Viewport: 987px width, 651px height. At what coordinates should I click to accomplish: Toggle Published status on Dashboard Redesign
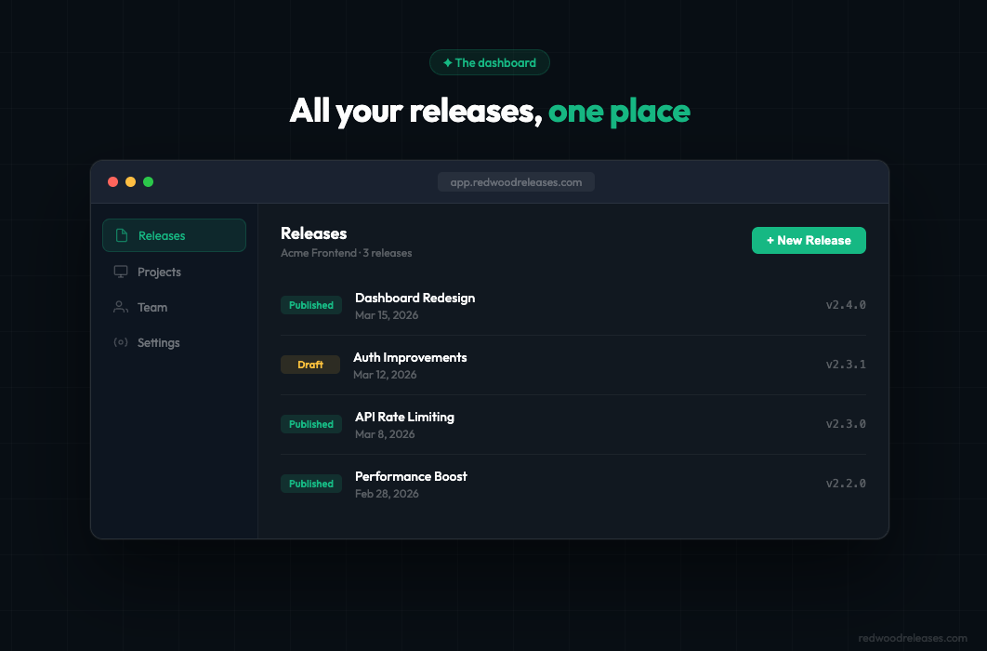(310, 304)
